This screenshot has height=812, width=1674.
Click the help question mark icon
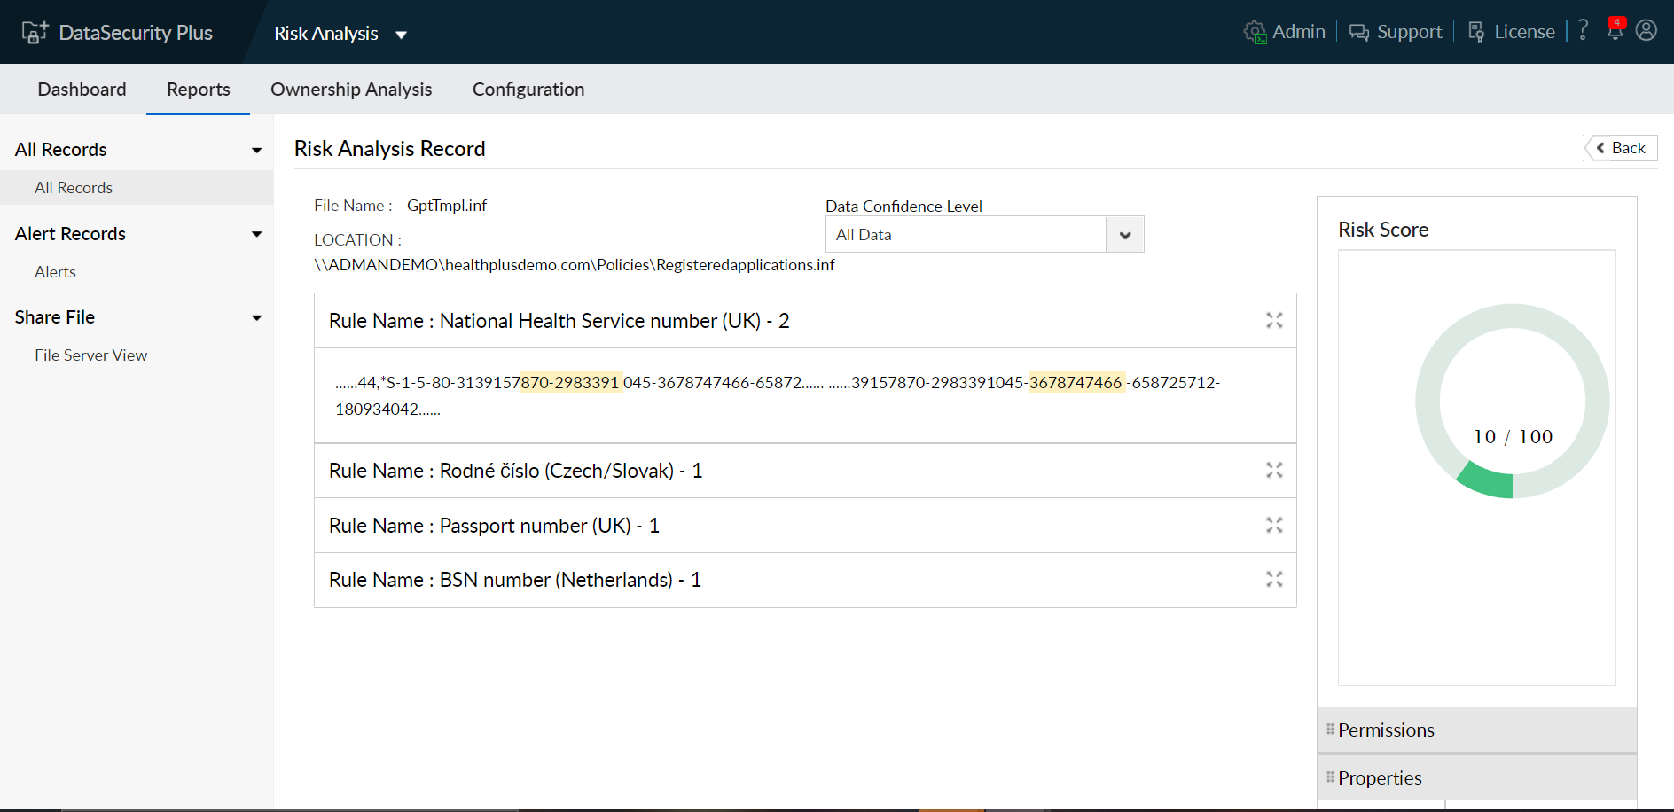point(1584,31)
